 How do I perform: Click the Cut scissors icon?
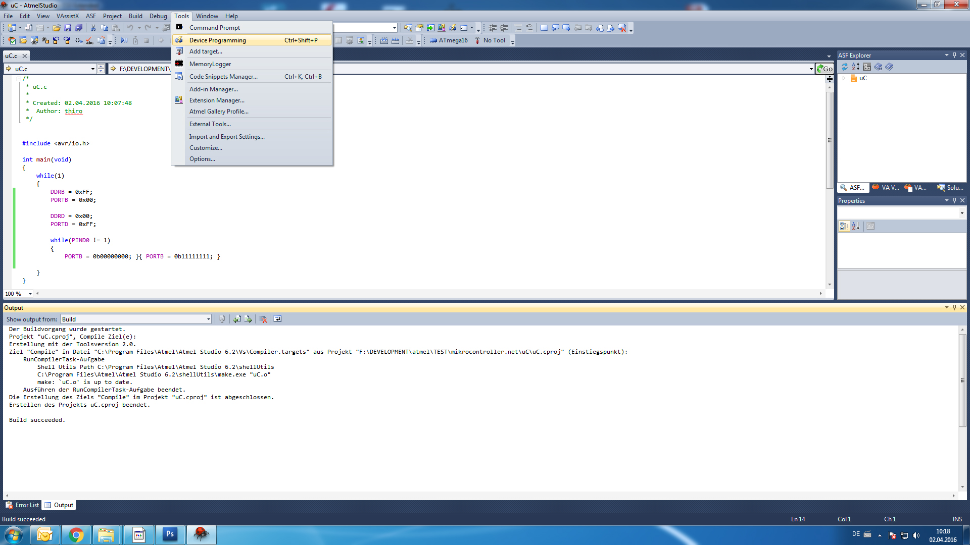tap(93, 28)
